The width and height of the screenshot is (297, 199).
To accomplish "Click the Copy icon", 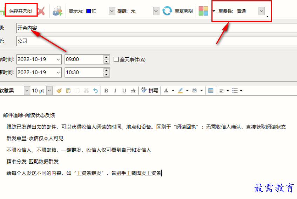I will click(x=77, y=91).
